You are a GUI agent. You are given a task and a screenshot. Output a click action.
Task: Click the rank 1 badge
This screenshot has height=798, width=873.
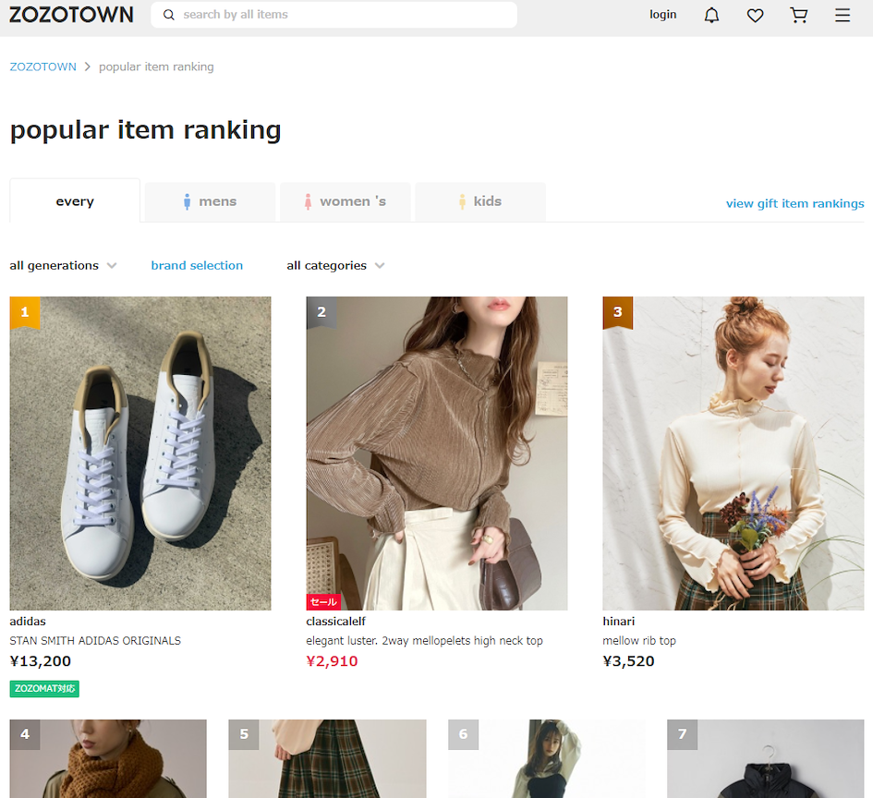pyautogui.click(x=25, y=312)
